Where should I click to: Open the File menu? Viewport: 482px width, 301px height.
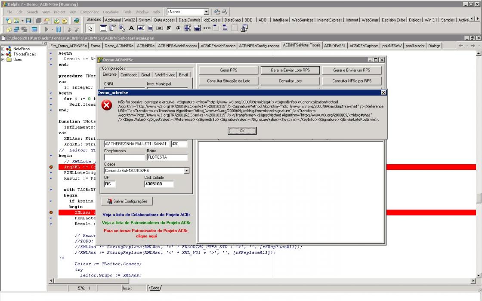click(x=9, y=12)
